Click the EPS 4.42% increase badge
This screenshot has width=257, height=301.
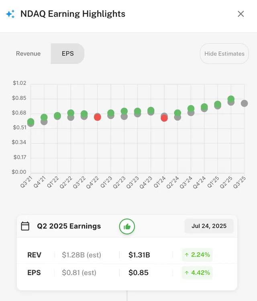tap(197, 272)
